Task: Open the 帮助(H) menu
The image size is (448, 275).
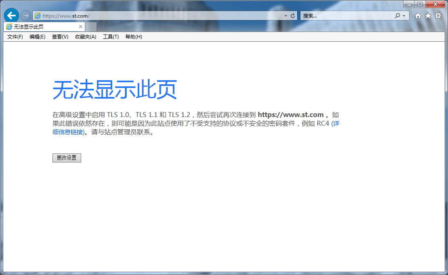Action: (134, 37)
